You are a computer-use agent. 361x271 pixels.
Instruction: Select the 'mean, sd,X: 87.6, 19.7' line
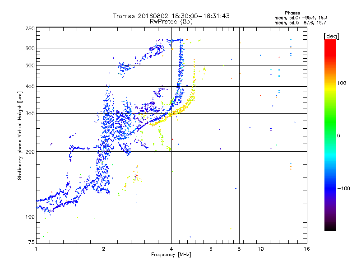(x=300, y=23)
